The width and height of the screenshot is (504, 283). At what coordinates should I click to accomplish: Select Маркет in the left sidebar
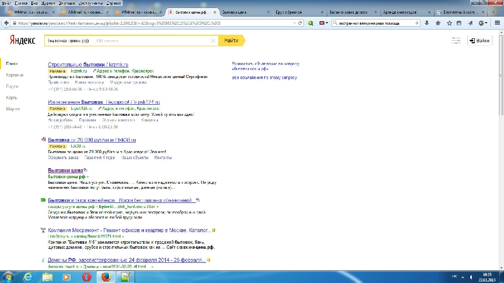click(13, 109)
